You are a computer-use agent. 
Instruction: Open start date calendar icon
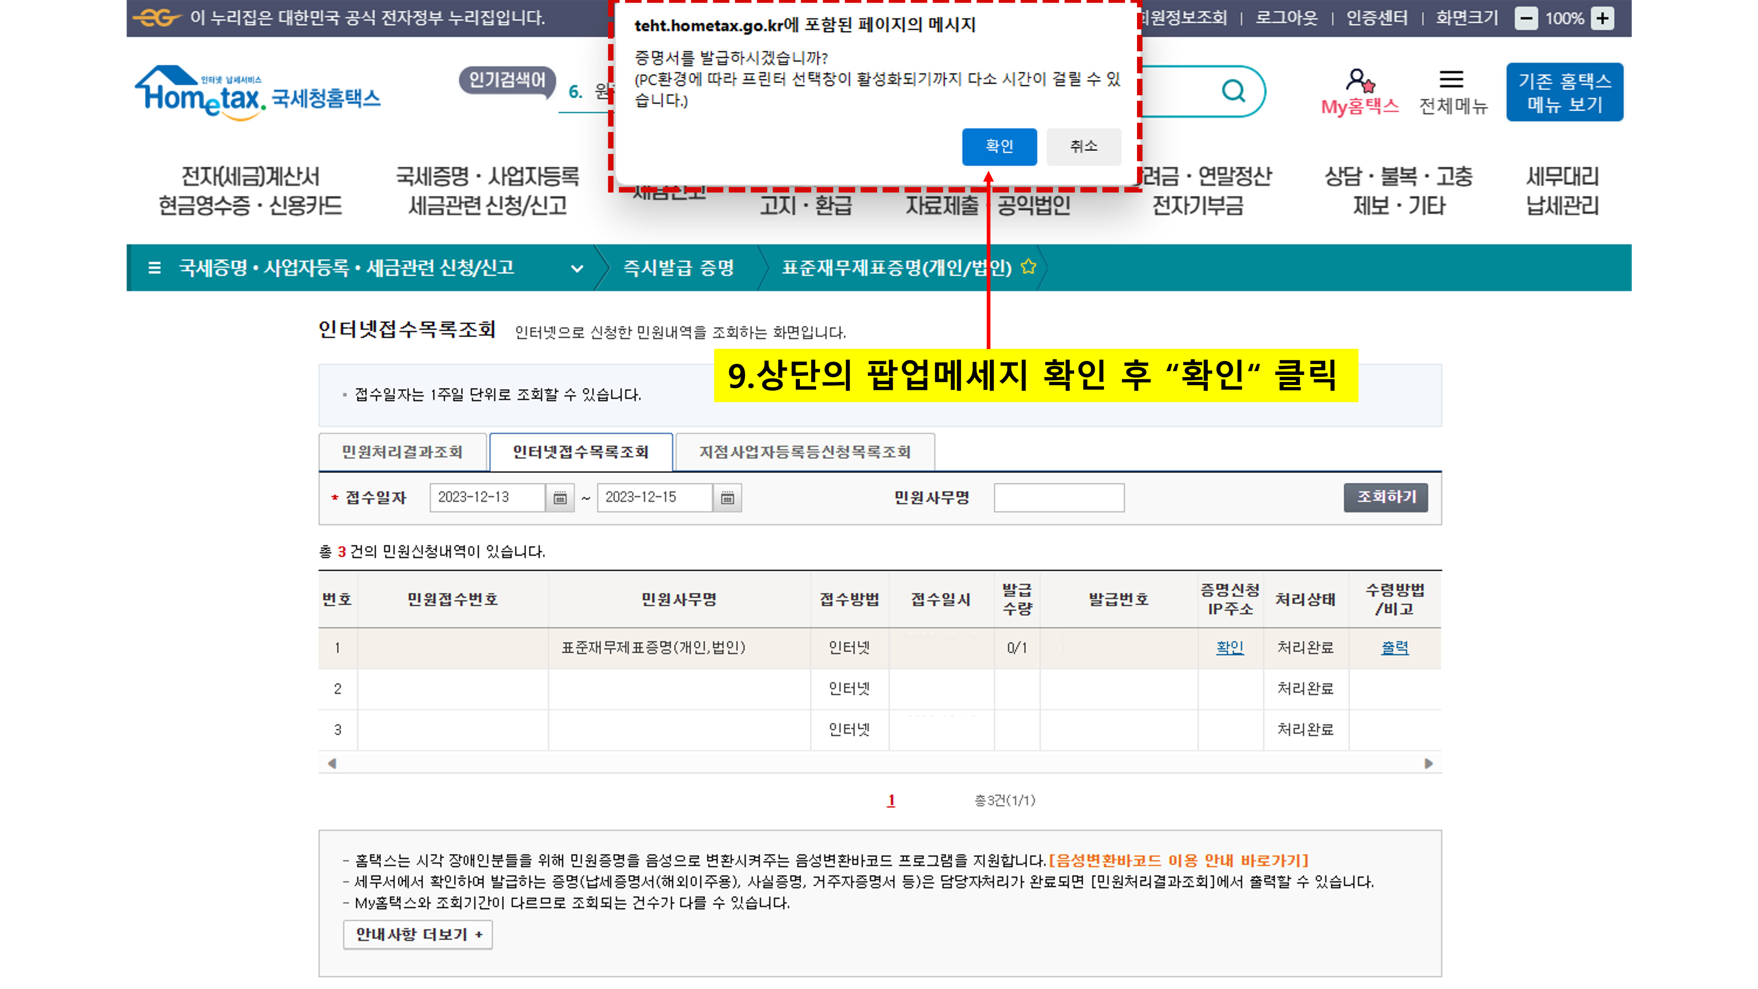point(559,498)
